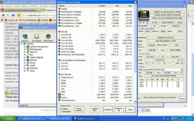The height and width of the screenshot is (121, 194).
Task: Switch to HWiNFO32 v3.95-1600 taskbar button
Action: click(58, 118)
